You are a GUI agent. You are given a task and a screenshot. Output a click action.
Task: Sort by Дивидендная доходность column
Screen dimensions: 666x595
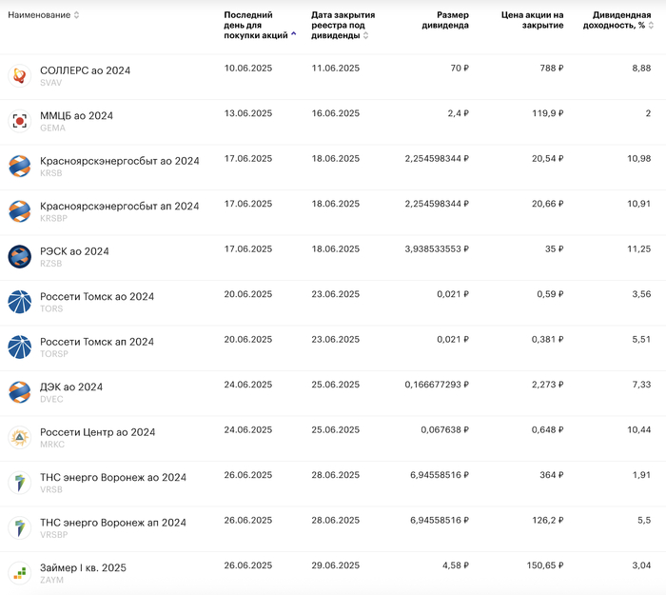click(621, 20)
